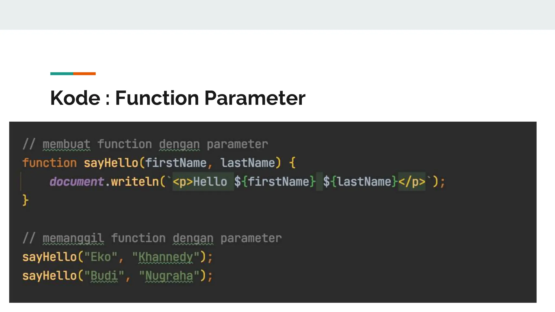Screen dimensions: 555x312
Task: Click the "Budi" string argument
Action: [x=104, y=276]
